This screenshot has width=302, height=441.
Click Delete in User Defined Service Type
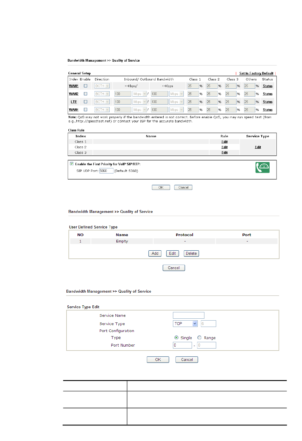tap(191, 254)
